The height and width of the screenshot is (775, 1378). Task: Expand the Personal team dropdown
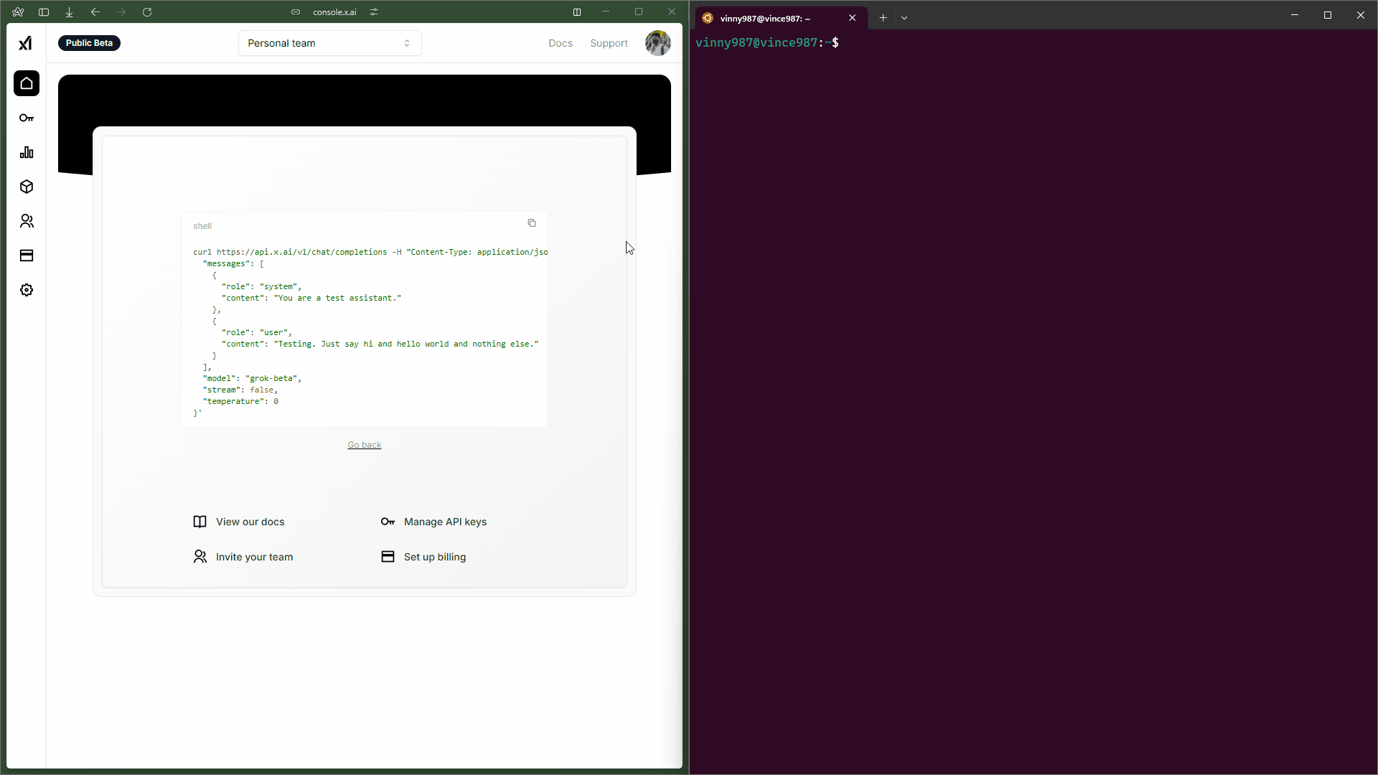pyautogui.click(x=329, y=43)
